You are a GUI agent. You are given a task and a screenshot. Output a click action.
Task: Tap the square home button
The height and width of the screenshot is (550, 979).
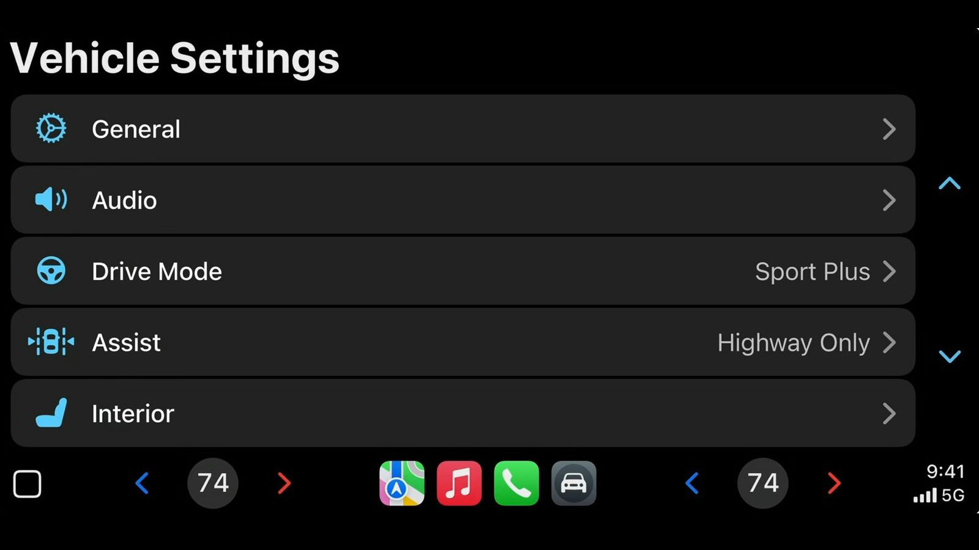point(27,484)
